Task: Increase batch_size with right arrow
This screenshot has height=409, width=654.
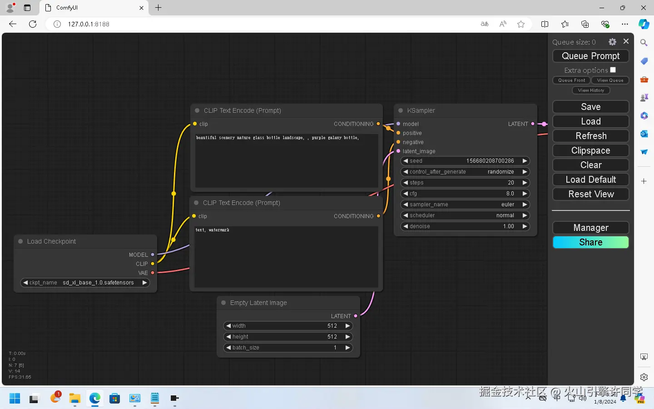Action: [347, 348]
